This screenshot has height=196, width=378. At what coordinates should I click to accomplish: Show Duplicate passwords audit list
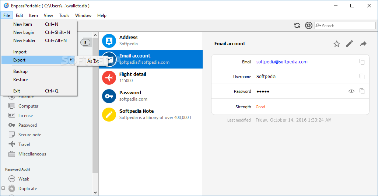[x=28, y=189]
